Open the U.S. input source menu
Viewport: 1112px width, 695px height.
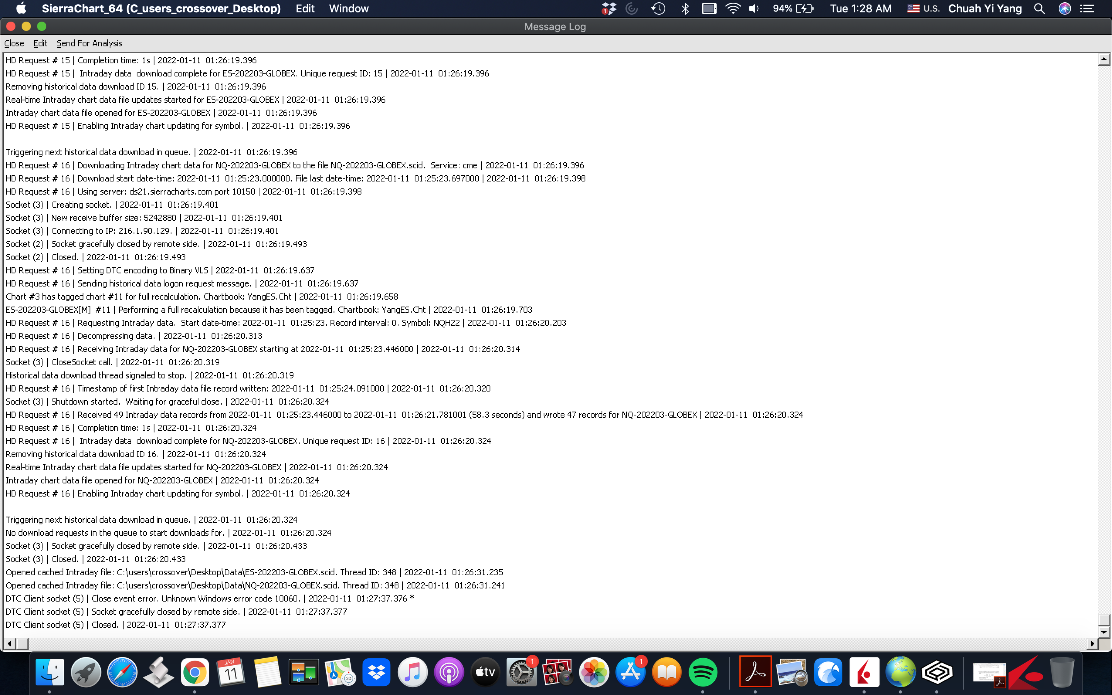tap(924, 9)
